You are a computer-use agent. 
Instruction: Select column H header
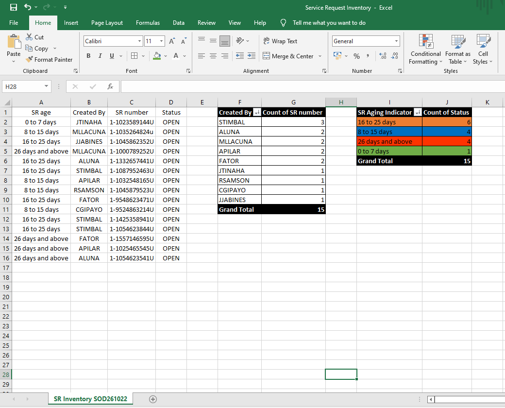(341, 102)
